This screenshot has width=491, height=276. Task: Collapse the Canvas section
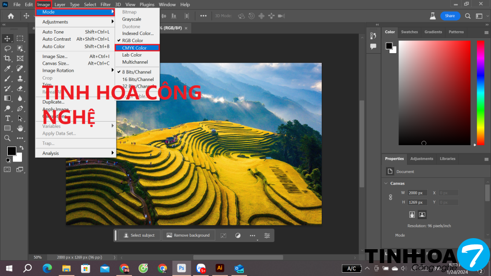coord(386,184)
